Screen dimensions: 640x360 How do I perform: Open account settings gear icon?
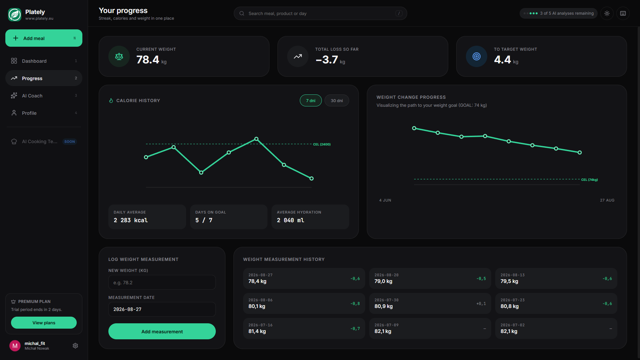(x=75, y=346)
